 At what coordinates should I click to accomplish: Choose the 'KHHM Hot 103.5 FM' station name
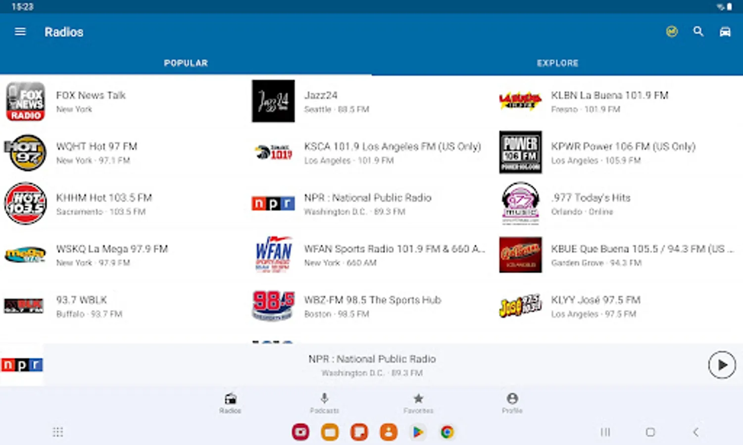(x=104, y=198)
